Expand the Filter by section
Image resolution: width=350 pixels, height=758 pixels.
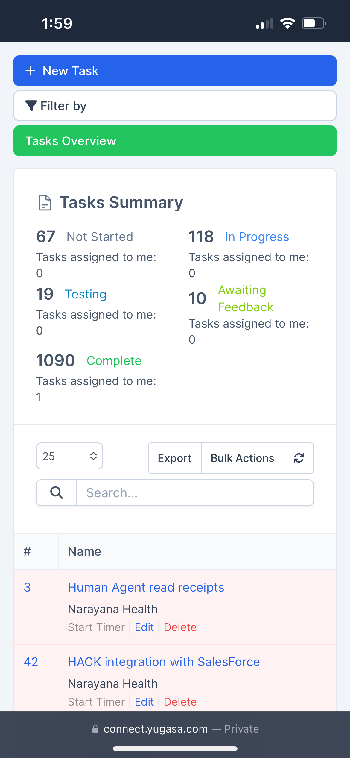coord(174,105)
